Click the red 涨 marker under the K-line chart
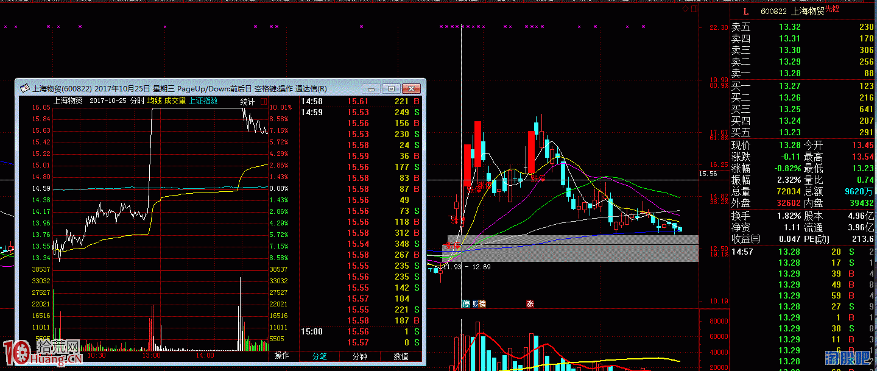Screen dimensions: 877x371 point(530,303)
